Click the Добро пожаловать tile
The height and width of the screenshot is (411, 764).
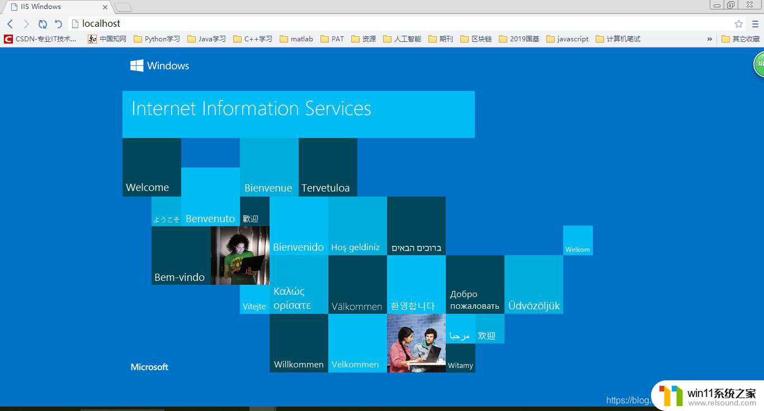pos(475,285)
